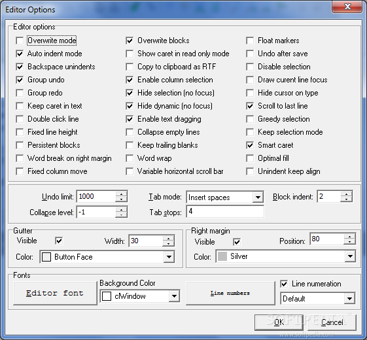Viewport: 367px width, 340px height.
Task: Enable Optimal fill option
Action: 250,159
